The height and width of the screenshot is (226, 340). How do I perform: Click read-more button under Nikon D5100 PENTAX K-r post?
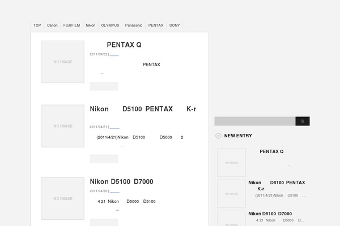click(104, 159)
